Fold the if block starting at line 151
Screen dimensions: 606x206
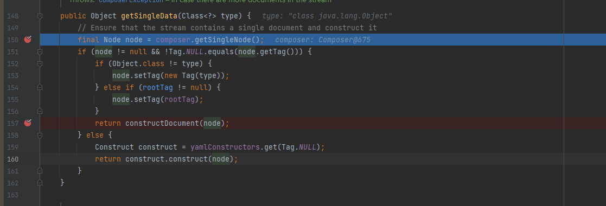point(40,51)
